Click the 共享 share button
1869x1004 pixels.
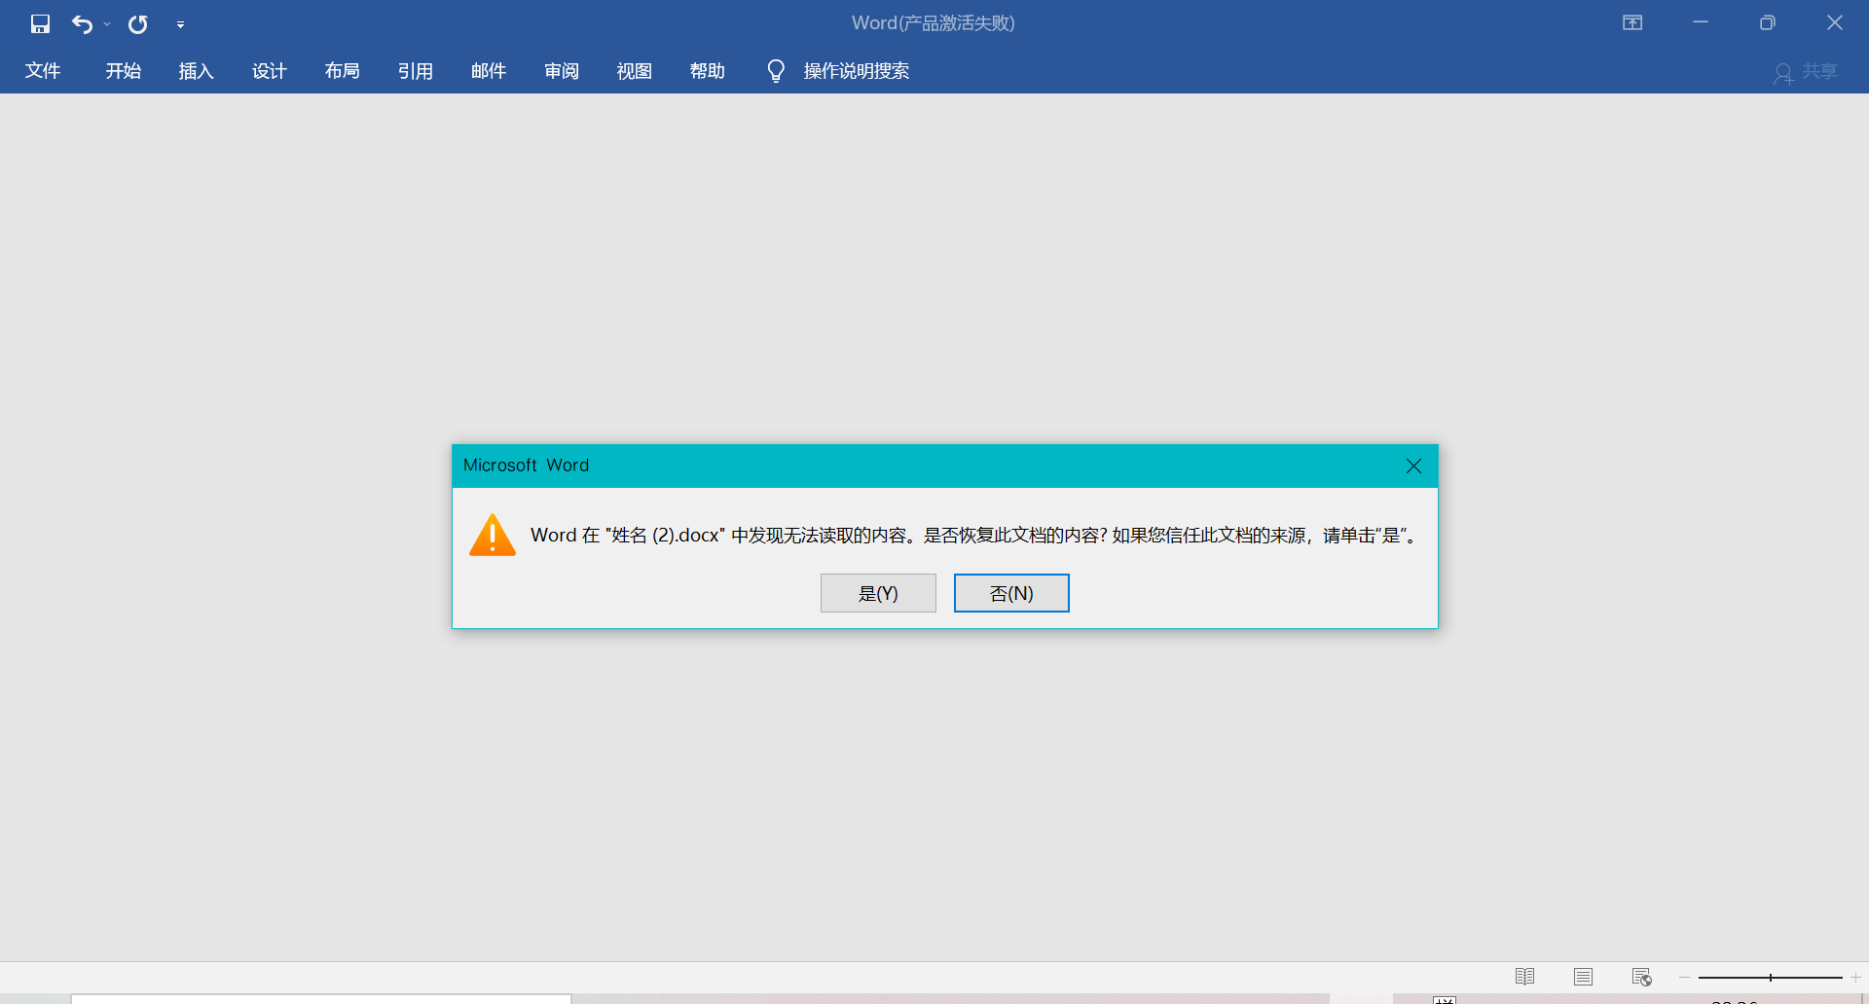[x=1806, y=72]
